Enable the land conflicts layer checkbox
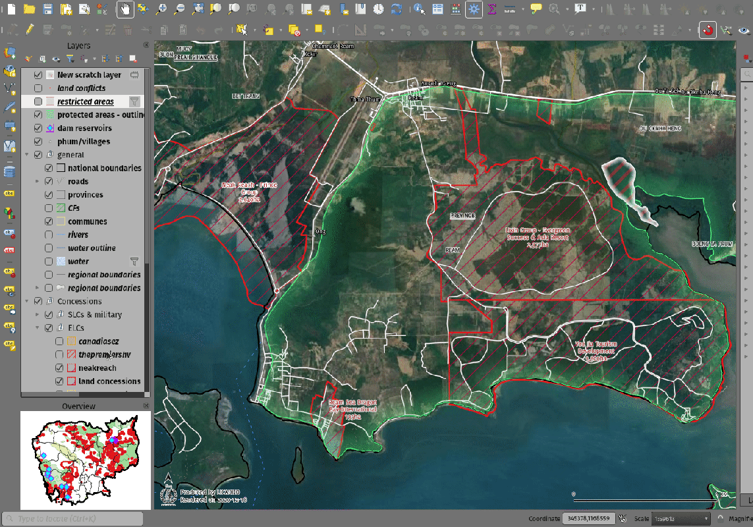The height and width of the screenshot is (527, 753). [x=38, y=88]
